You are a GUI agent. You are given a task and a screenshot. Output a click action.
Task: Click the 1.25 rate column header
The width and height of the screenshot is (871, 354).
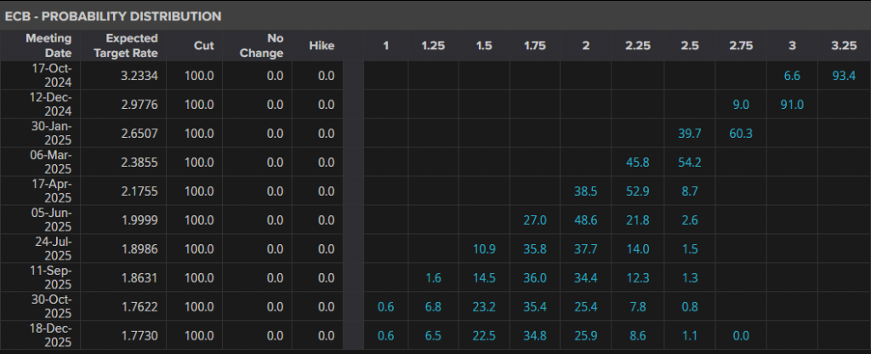(433, 46)
